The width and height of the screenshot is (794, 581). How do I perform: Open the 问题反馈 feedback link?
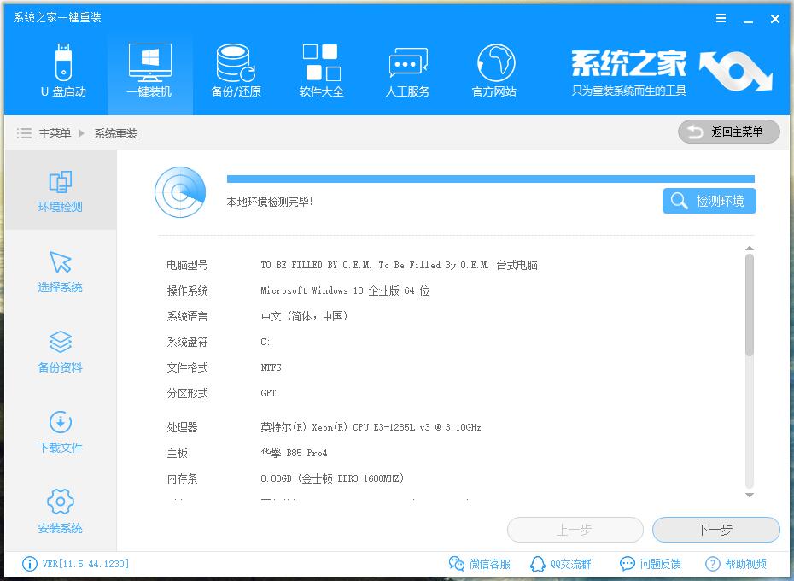pos(651,564)
